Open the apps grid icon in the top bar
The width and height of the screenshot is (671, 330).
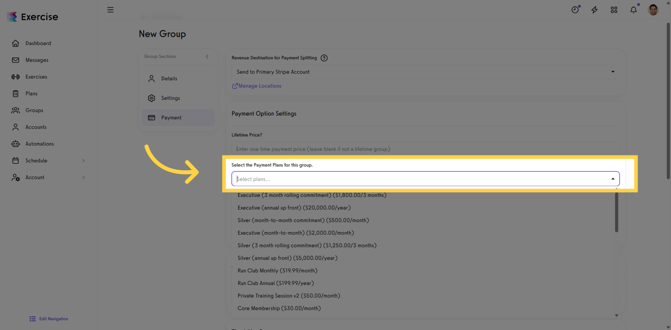[x=614, y=9]
